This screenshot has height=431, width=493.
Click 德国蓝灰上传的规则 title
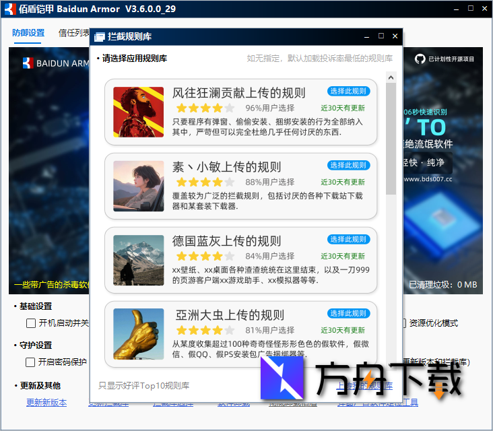[227, 241]
